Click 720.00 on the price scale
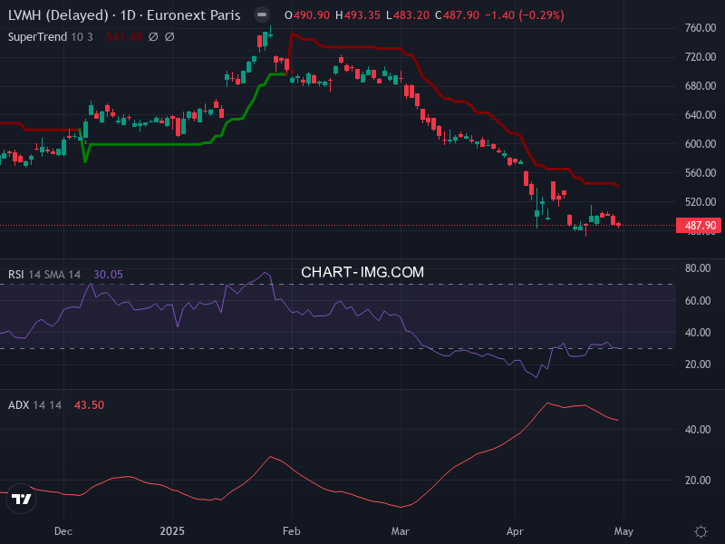 point(701,57)
